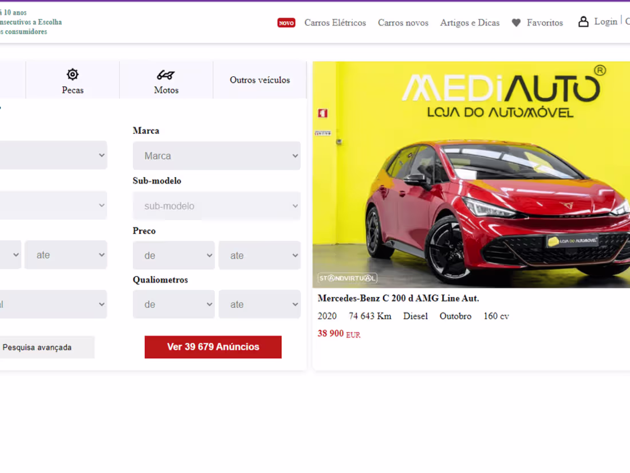The width and height of the screenshot is (630, 473).
Task: Open the dropdown left of Marca
Action: tap(53, 155)
